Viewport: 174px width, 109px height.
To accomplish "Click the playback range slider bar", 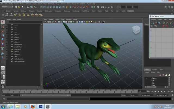I will point(45,95).
